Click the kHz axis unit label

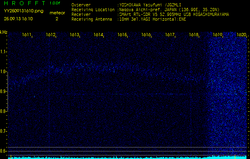[4, 32]
